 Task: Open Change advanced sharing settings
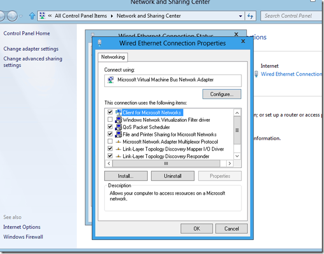tap(33, 62)
